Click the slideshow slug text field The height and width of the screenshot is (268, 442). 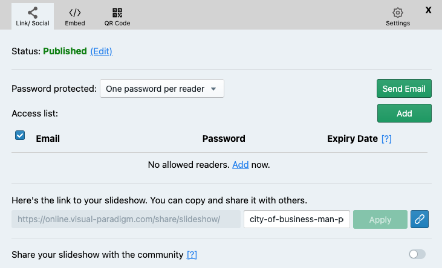[x=296, y=219]
